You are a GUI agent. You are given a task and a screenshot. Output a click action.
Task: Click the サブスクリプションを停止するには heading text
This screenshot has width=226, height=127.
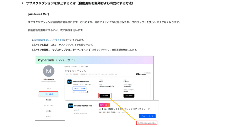click(80, 3)
